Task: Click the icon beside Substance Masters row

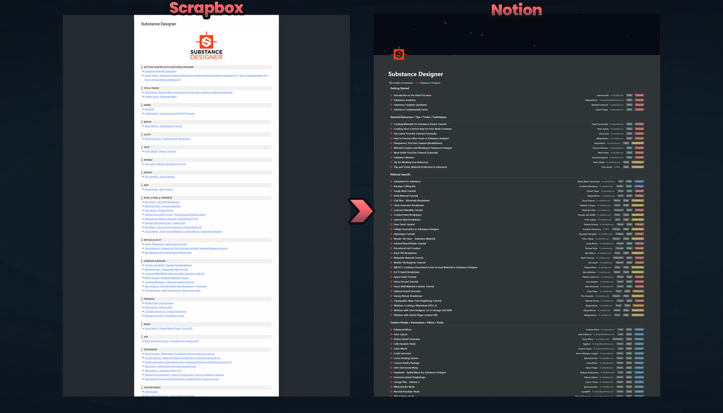Action: [391, 157]
